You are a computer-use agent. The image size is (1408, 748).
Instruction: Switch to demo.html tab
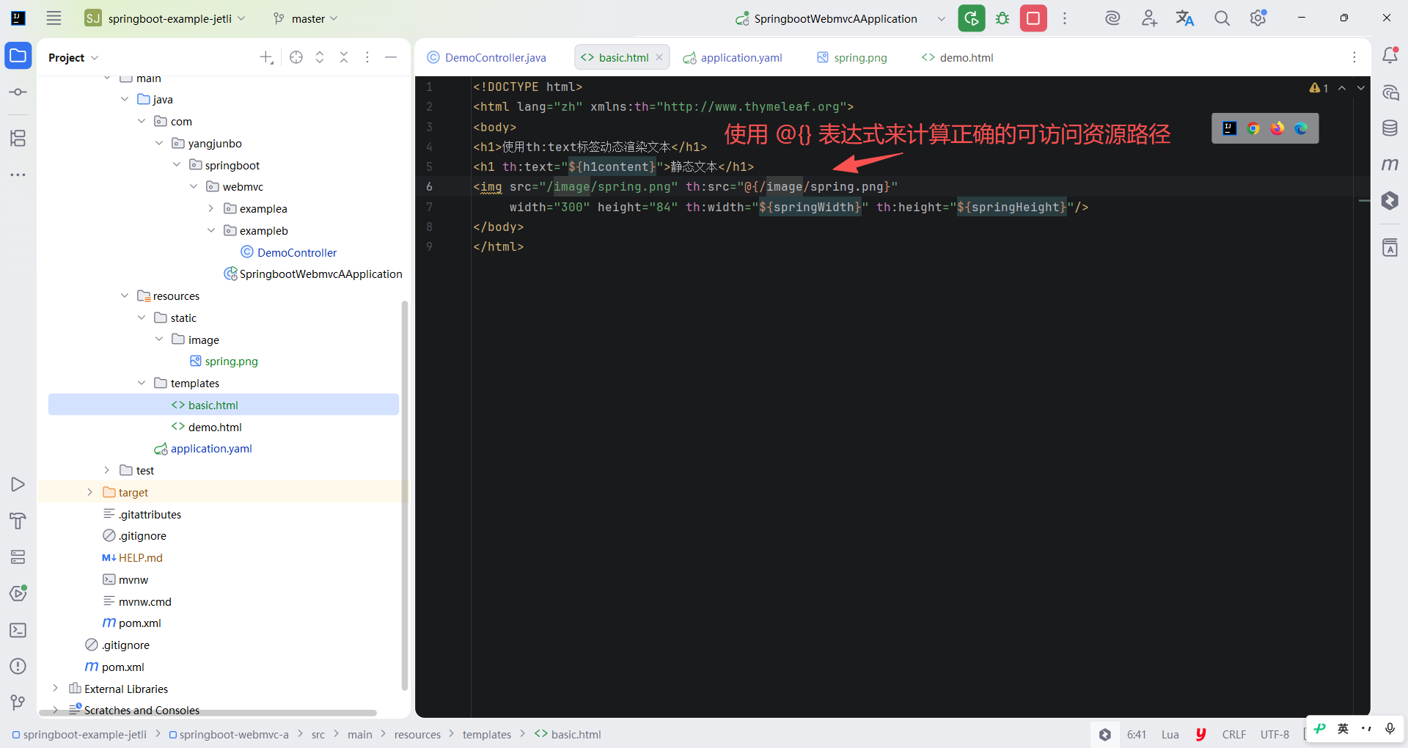pos(958,57)
